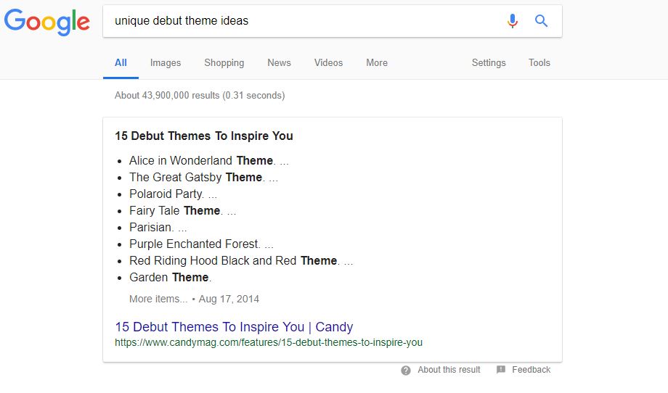The image size is (668, 393).
Task: Open the More search categories dropdown
Action: coord(377,63)
